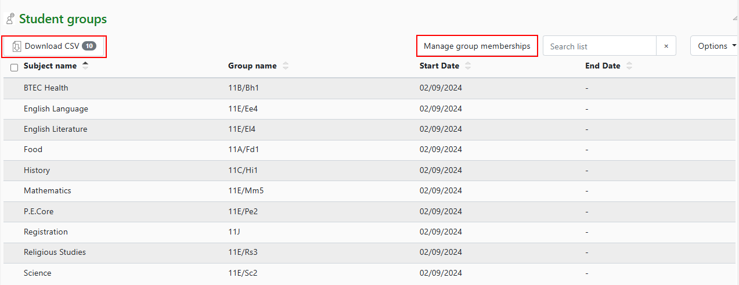The height and width of the screenshot is (285, 739).
Task: Click group name 11J
Action: click(x=234, y=232)
